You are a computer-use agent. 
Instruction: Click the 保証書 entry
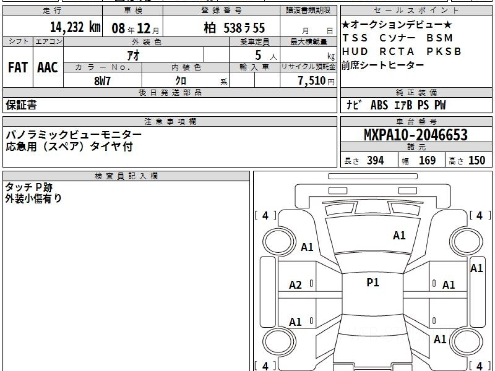tap(21, 106)
